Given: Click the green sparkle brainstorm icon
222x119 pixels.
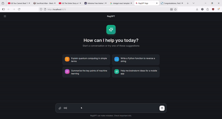Looking at the screenshot, I should [117, 72].
